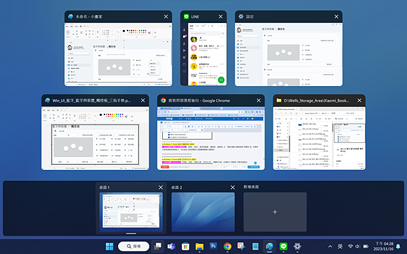407x254 pixels.
Task: Open the Snipping Tool taskbar icon
Action: (241, 247)
